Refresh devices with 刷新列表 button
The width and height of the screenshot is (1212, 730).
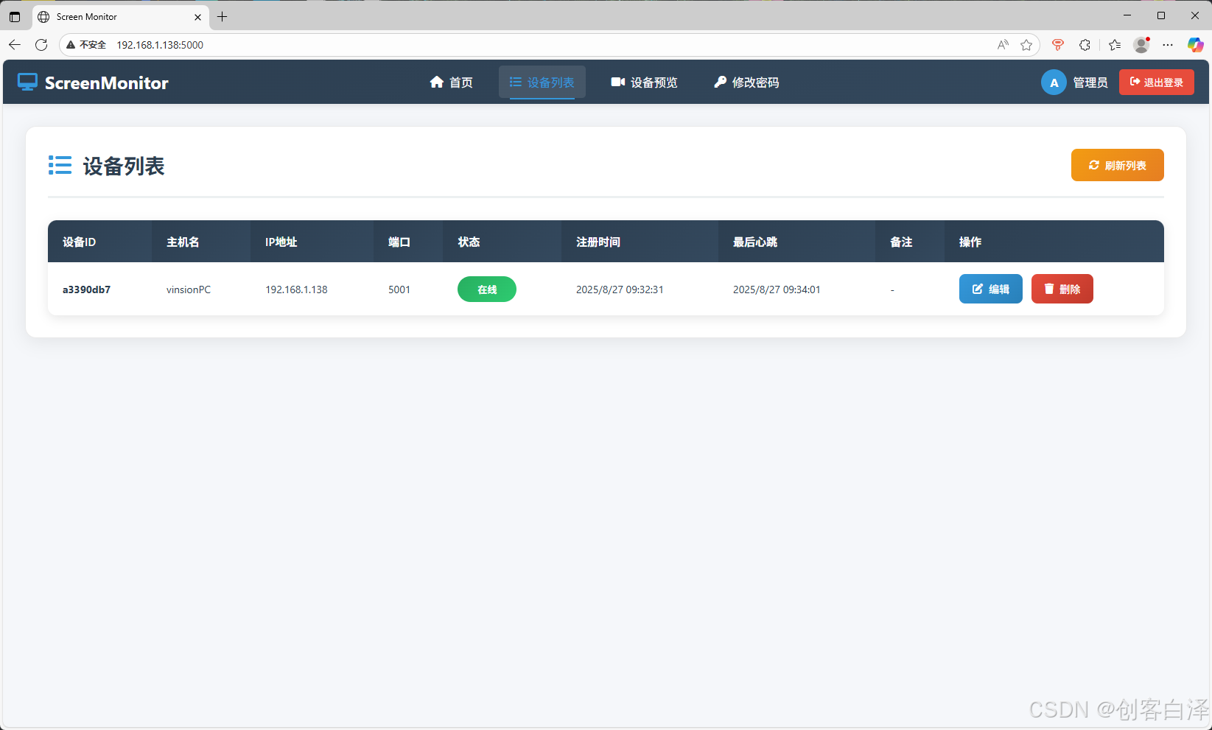point(1117,165)
